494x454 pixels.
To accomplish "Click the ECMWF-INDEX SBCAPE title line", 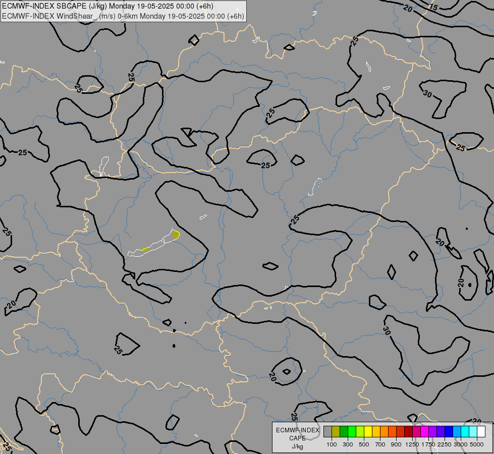I will click(107, 6).
